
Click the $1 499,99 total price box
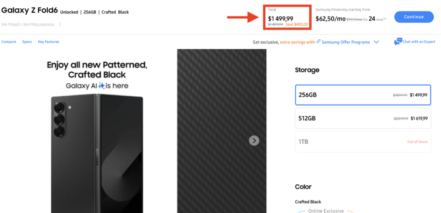(288, 17)
